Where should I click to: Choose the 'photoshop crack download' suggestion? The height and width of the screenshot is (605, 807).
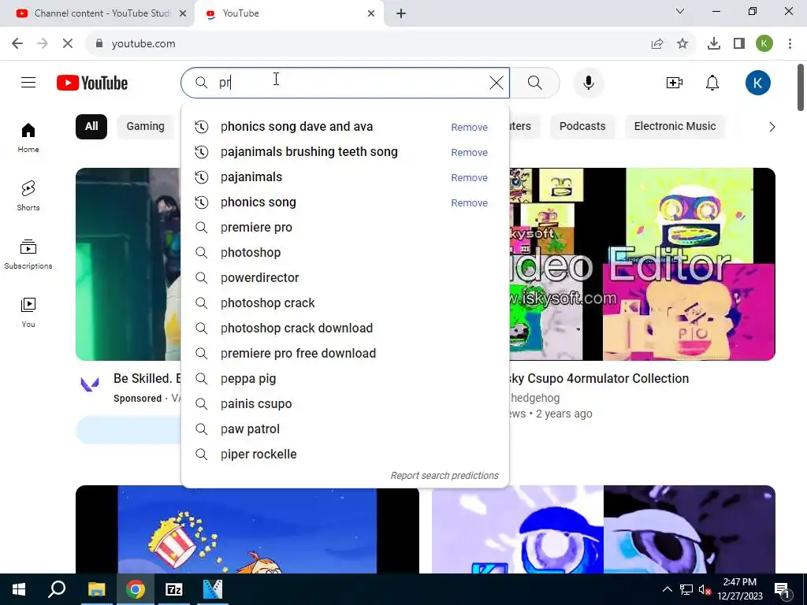click(345, 328)
